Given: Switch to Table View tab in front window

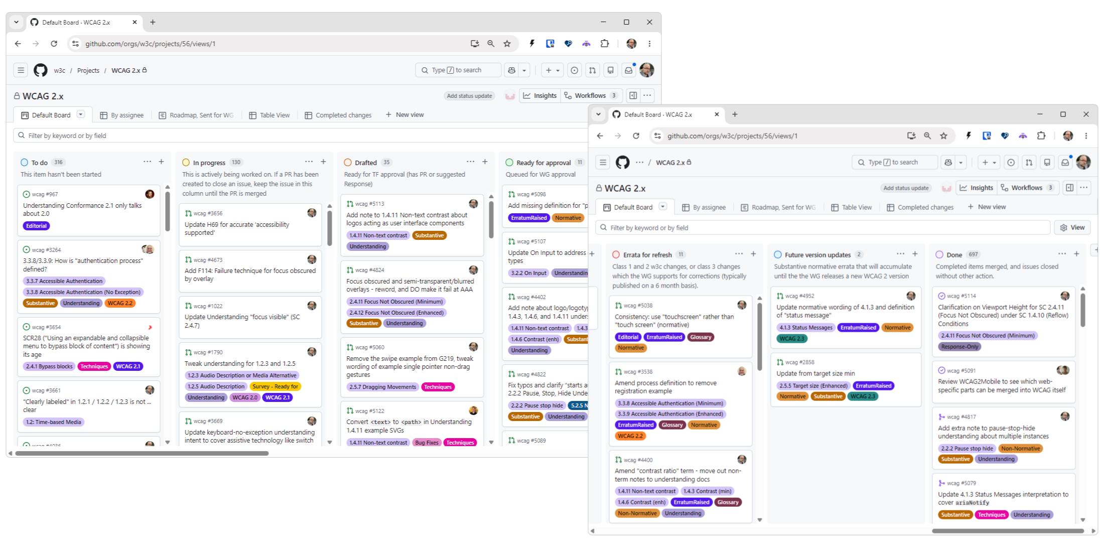Looking at the screenshot, I should pyautogui.click(x=852, y=207).
